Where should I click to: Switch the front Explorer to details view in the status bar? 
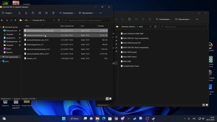(107, 99)
